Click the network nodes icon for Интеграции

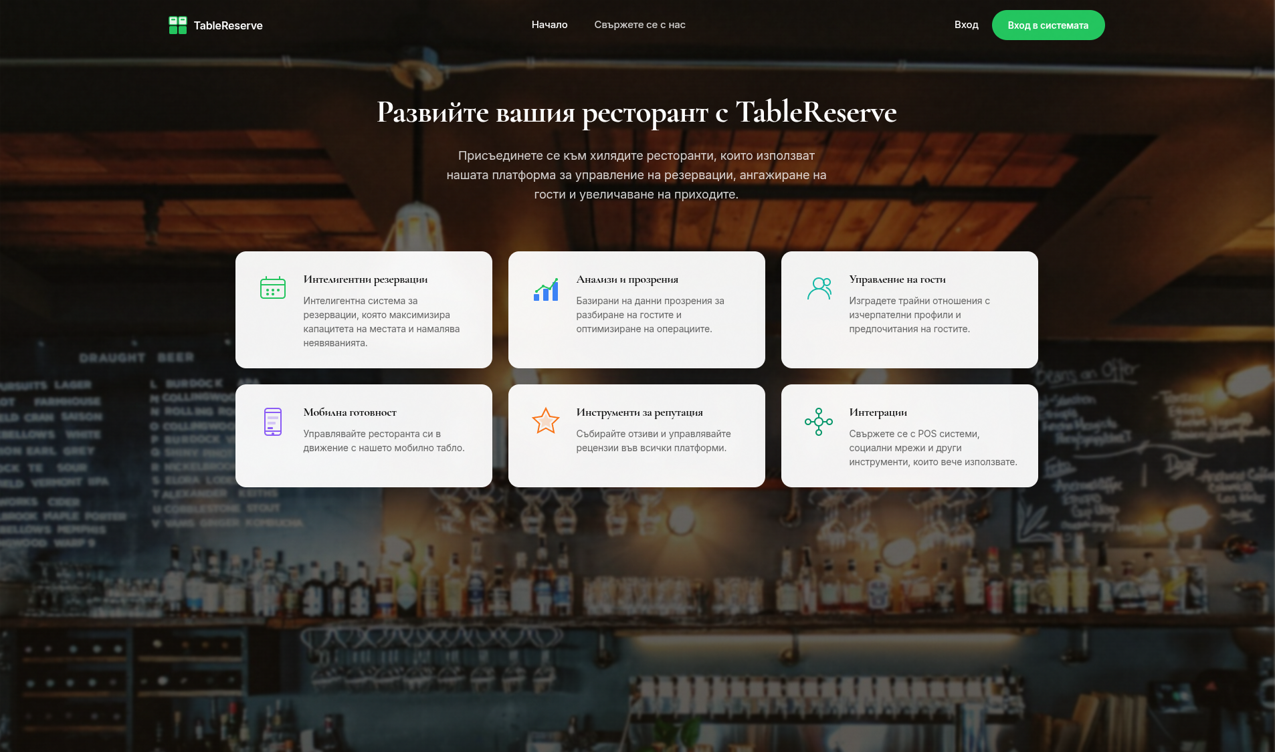click(x=819, y=422)
